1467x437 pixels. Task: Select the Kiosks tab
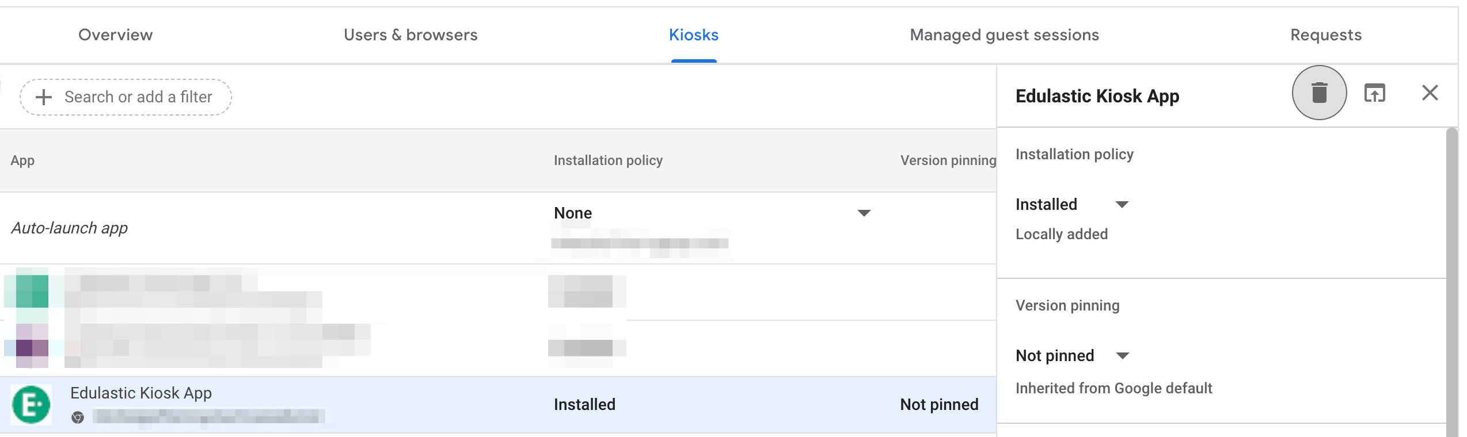click(x=694, y=35)
